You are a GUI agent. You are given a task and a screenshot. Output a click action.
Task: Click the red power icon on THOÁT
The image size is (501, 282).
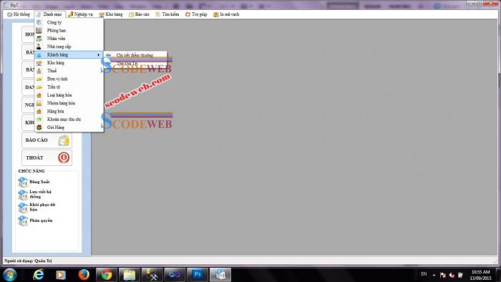(x=64, y=157)
